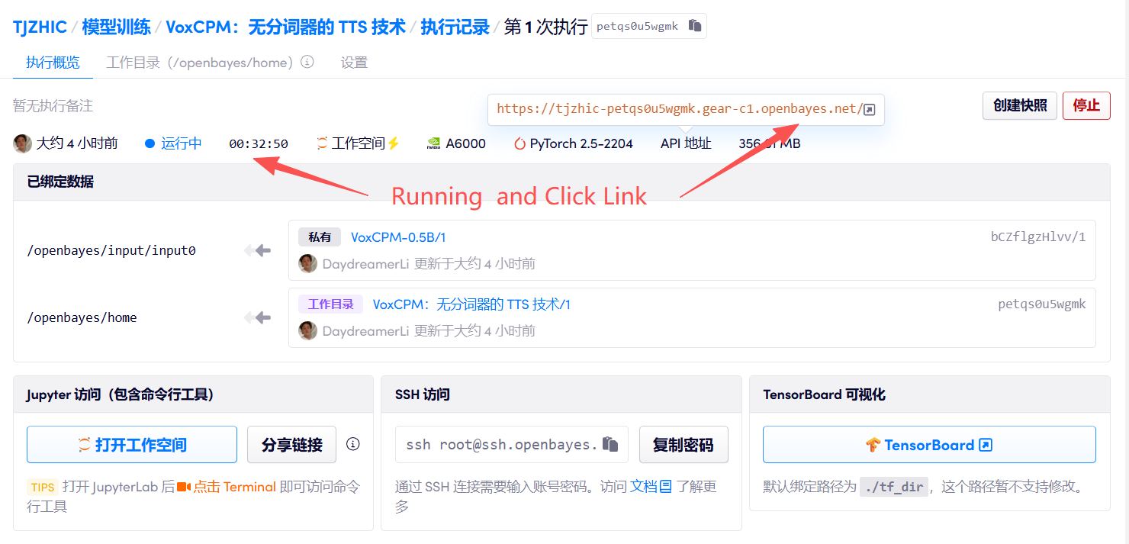Click the info icon beside 工作目录 tab
This screenshot has width=1129, height=544.
pyautogui.click(x=307, y=62)
